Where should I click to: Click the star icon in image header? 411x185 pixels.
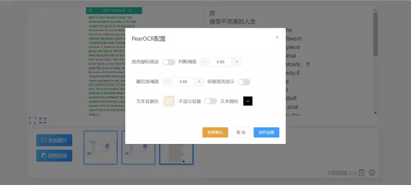[x=130, y=11]
